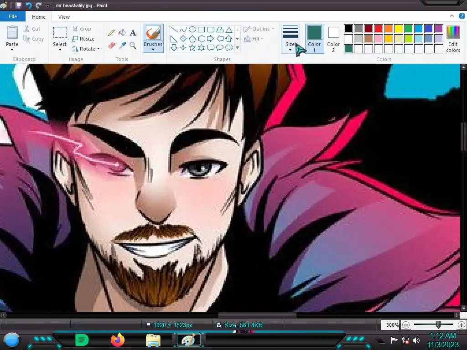
Task: Choose the Diamond shape
Action: (x=183, y=39)
